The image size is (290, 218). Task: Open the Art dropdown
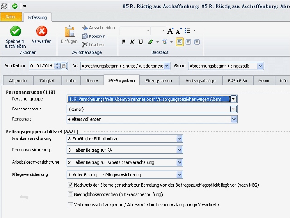coord(167,66)
